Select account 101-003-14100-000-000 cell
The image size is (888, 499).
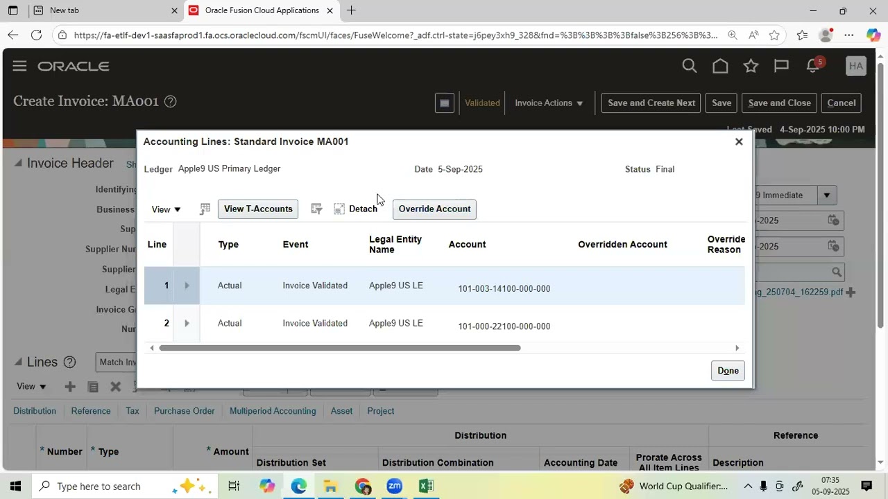[x=504, y=288]
